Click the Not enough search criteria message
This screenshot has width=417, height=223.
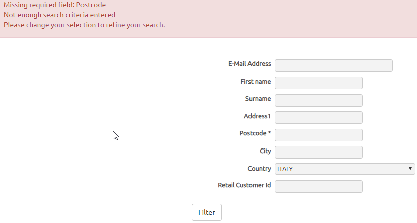(59, 15)
